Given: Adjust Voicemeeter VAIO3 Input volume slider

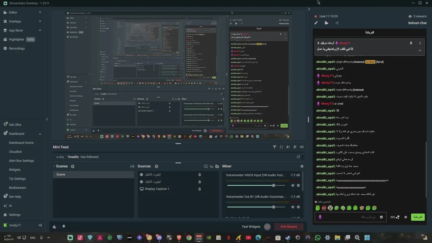Looking at the screenshot, I should click(x=257, y=185).
